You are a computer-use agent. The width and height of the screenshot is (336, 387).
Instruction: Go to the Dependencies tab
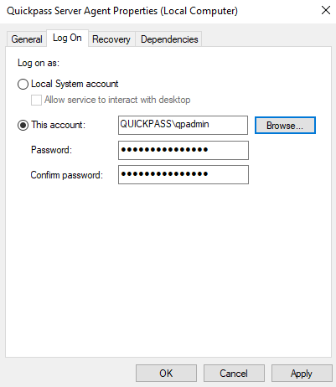(169, 39)
